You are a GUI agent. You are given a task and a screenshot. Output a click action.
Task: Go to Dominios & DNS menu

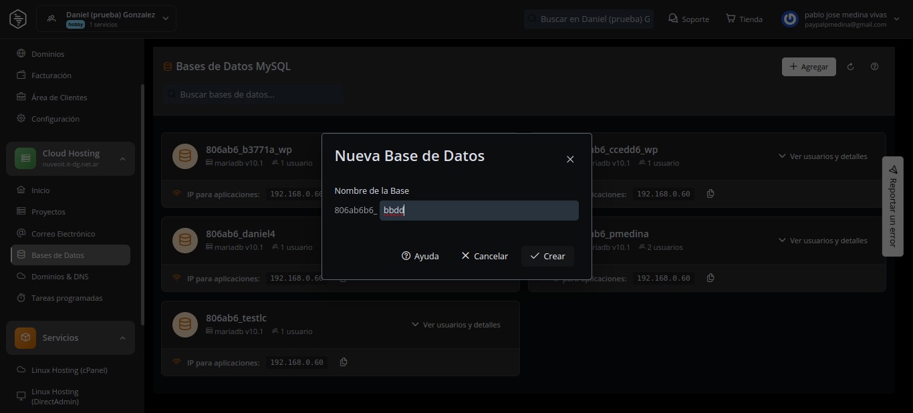point(59,277)
